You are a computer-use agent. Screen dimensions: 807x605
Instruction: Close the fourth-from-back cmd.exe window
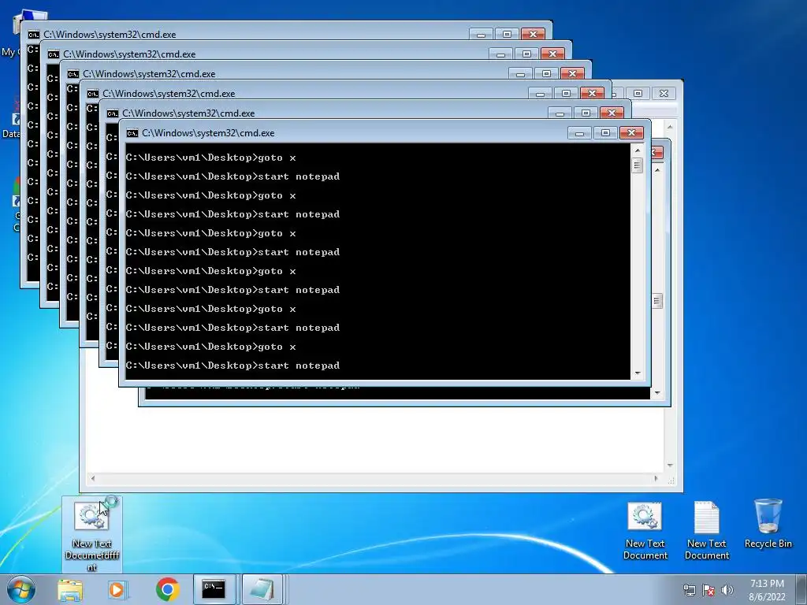pyautogui.click(x=592, y=93)
